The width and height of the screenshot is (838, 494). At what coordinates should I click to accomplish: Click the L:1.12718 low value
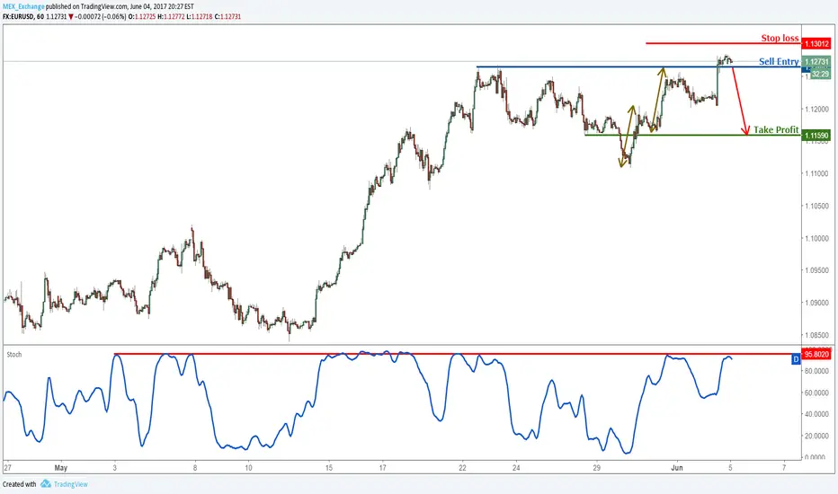coord(200,16)
